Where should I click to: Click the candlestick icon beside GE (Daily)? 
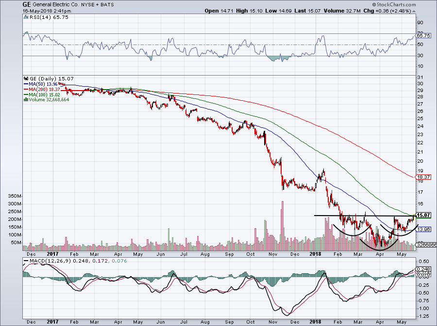pos(26,78)
